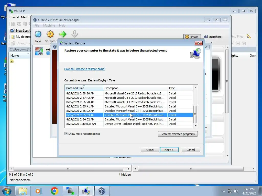Switch to System Restore taskbar icon

[86, 191]
